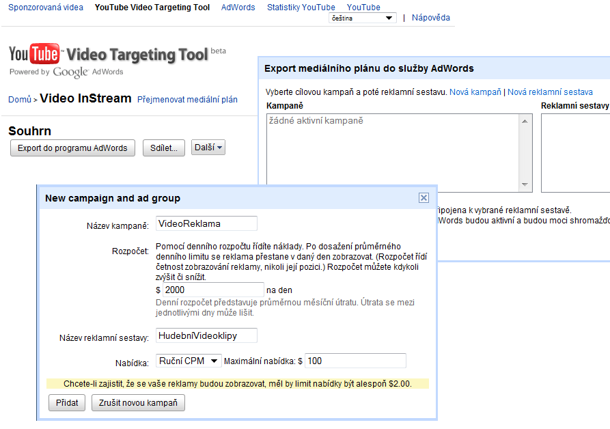
Task: Focus the Maximální nabídka input field
Action: pyautogui.click(x=356, y=361)
